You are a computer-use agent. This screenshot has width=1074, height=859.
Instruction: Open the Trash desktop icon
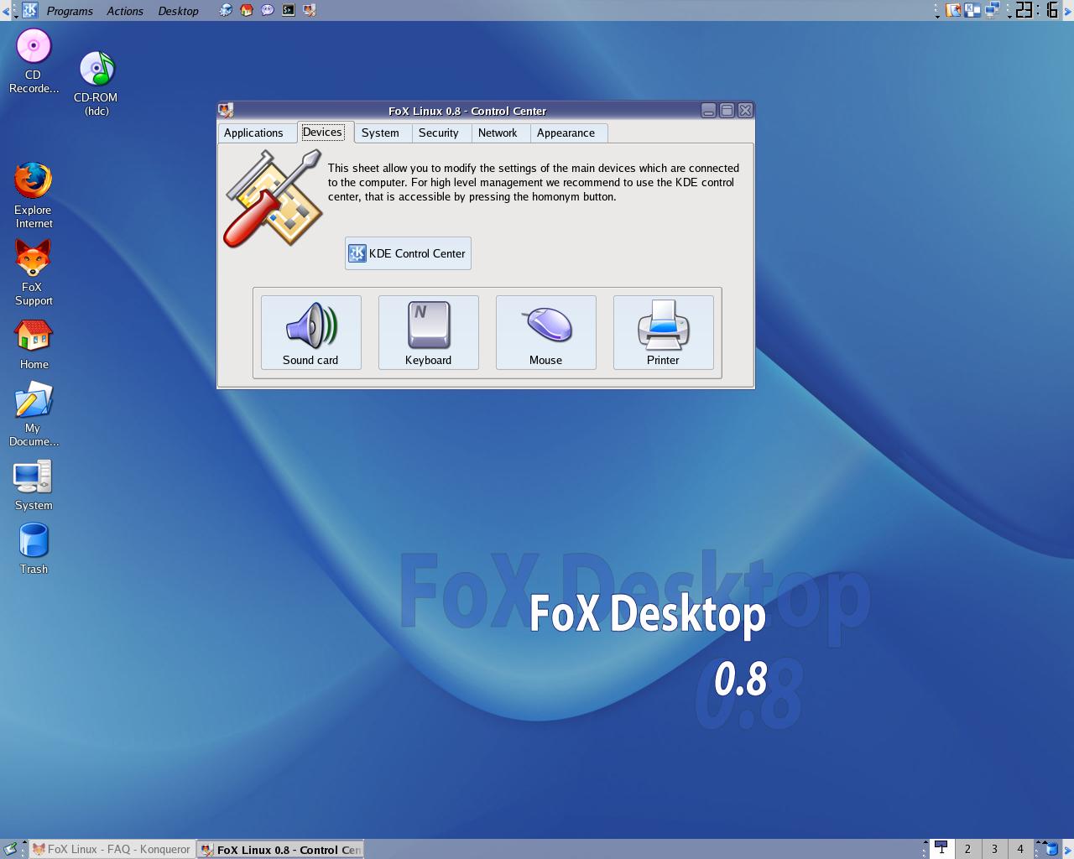coord(34,549)
